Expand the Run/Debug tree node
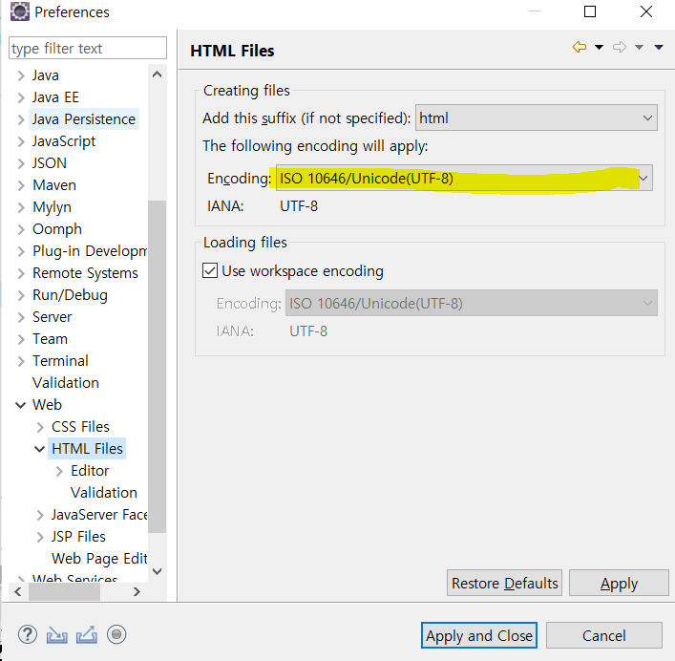The width and height of the screenshot is (675, 661). click(x=21, y=295)
